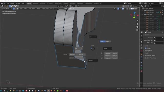Click the viewport zoom magnifier icon
This screenshot has height=92, width=164.
point(137,20)
